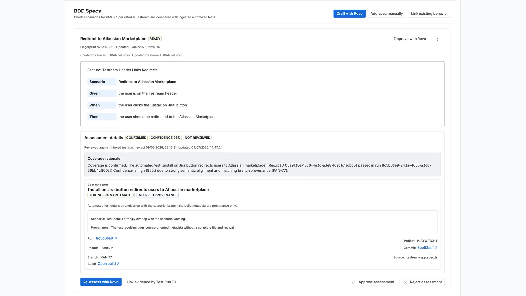Click the 'Created by Hasan TURAN via rovo' line
The height and width of the screenshot is (296, 526).
coord(131,55)
